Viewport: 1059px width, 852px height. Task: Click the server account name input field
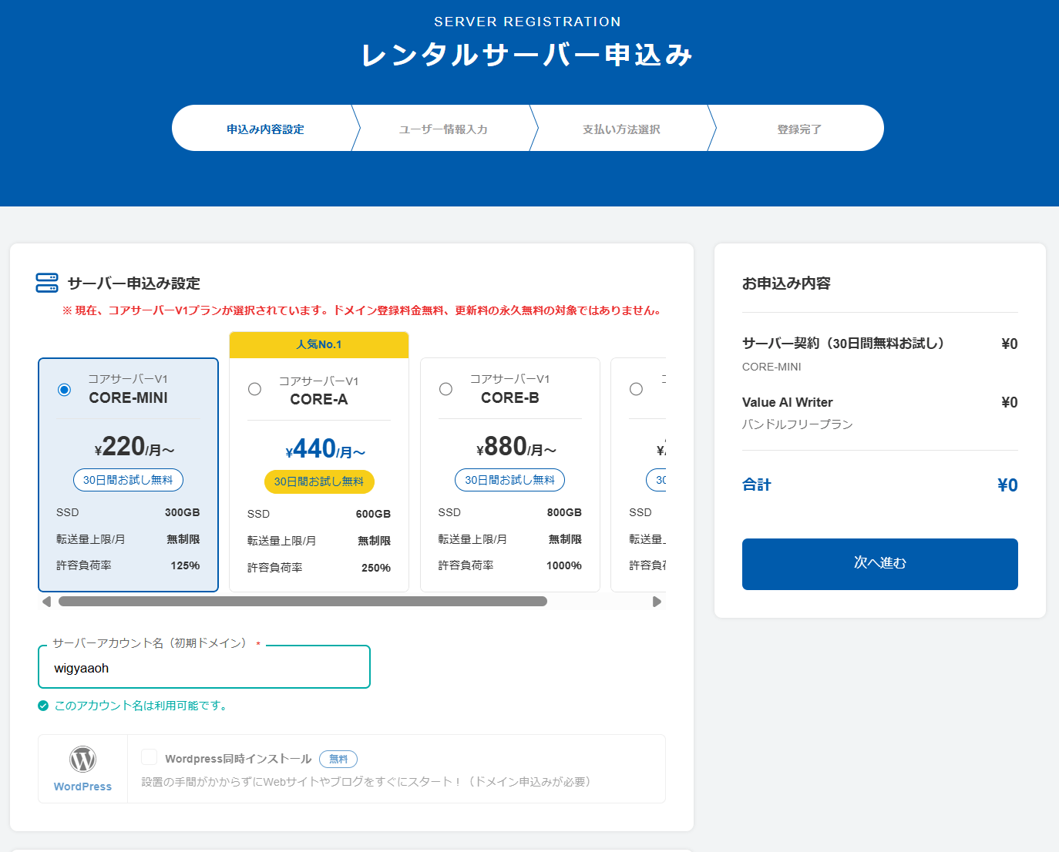tap(204, 667)
